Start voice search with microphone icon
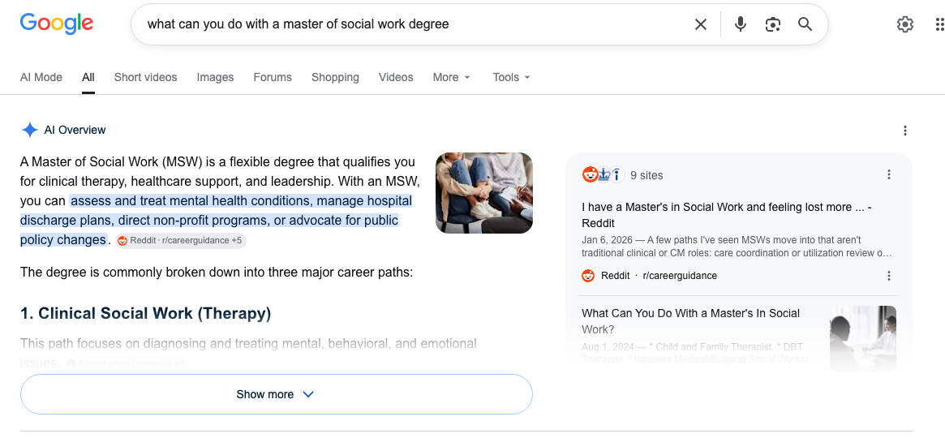 tap(741, 24)
